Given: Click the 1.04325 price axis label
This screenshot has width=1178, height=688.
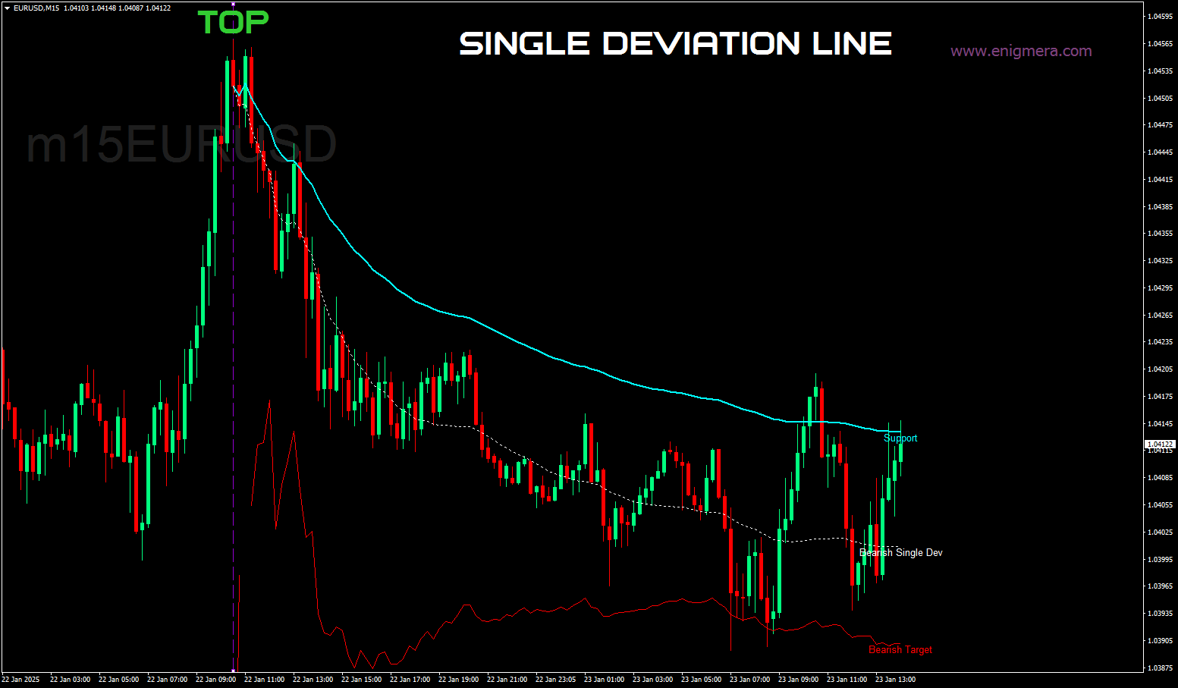Looking at the screenshot, I should click(x=1161, y=261).
